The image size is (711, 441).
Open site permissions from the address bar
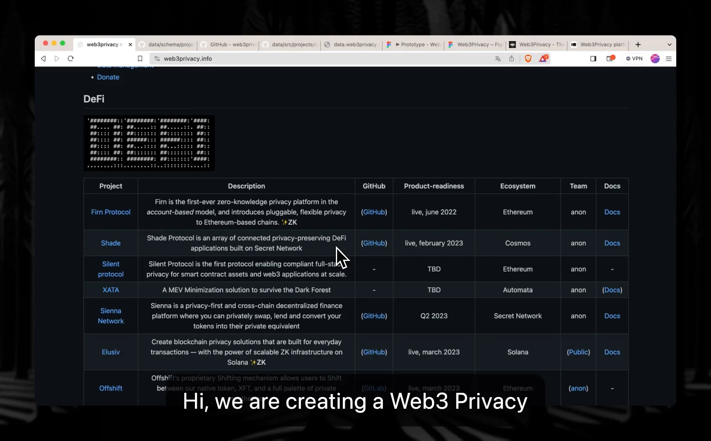click(157, 58)
